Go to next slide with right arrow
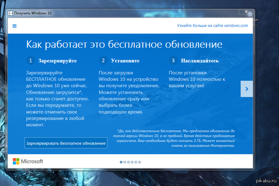The image size is (279, 186). tap(246, 88)
